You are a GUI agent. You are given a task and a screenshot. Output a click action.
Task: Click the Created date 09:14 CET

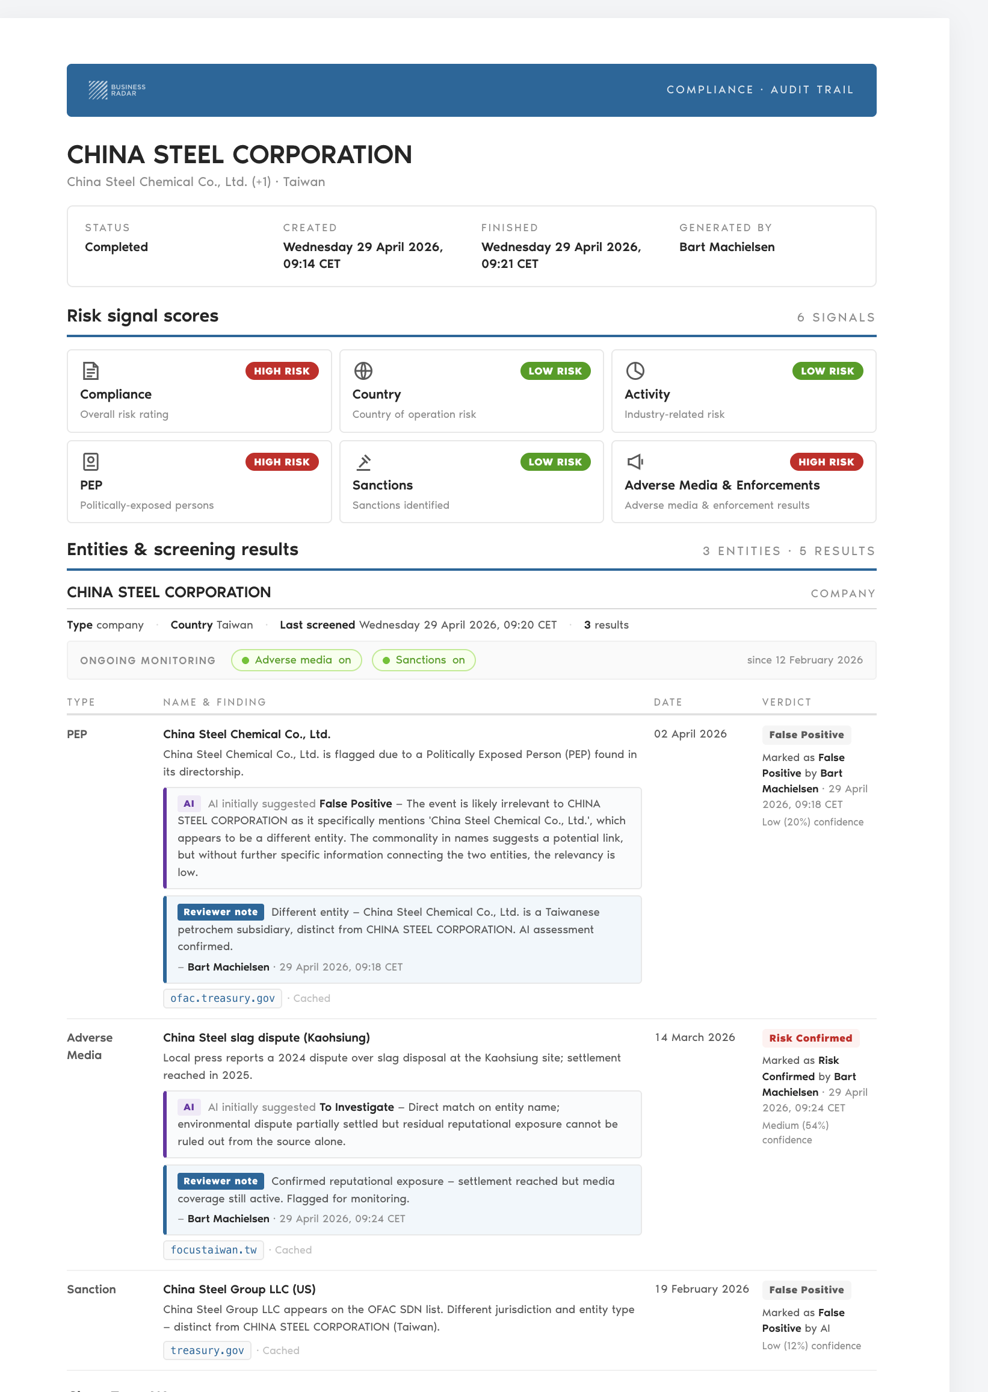point(363,255)
